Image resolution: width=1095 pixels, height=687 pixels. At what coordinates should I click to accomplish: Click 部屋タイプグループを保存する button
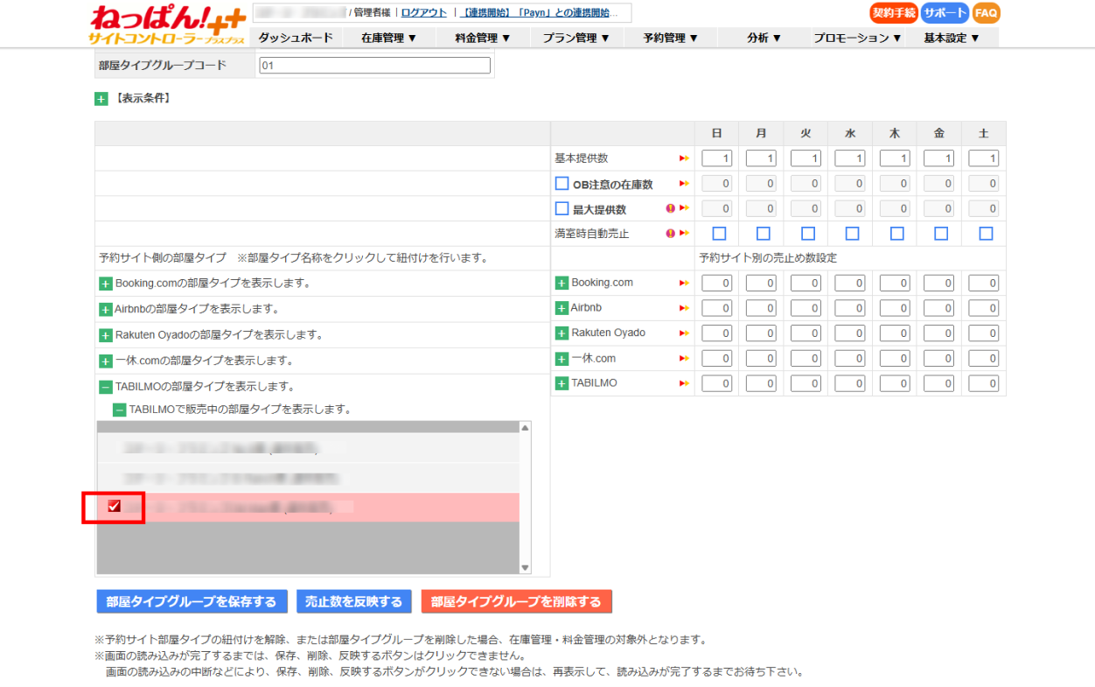192,602
